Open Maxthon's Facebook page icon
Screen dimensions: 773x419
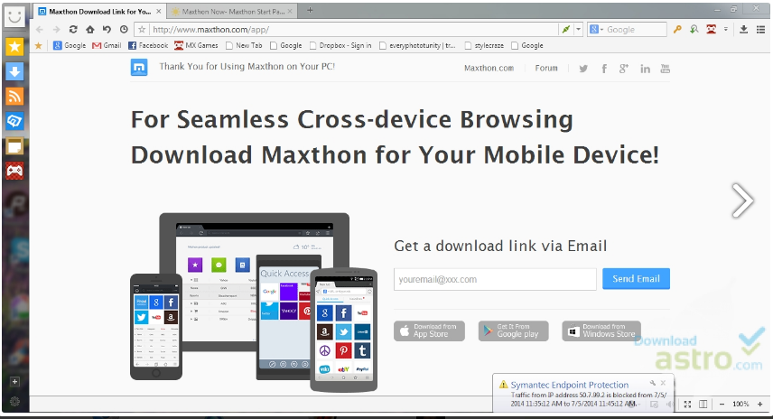pyautogui.click(x=604, y=69)
